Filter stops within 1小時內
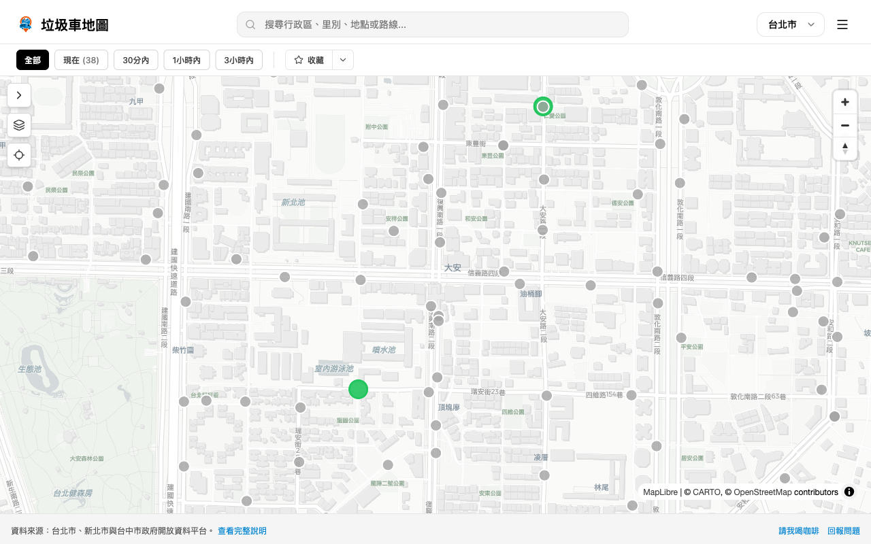This screenshot has width=871, height=544. coord(186,60)
